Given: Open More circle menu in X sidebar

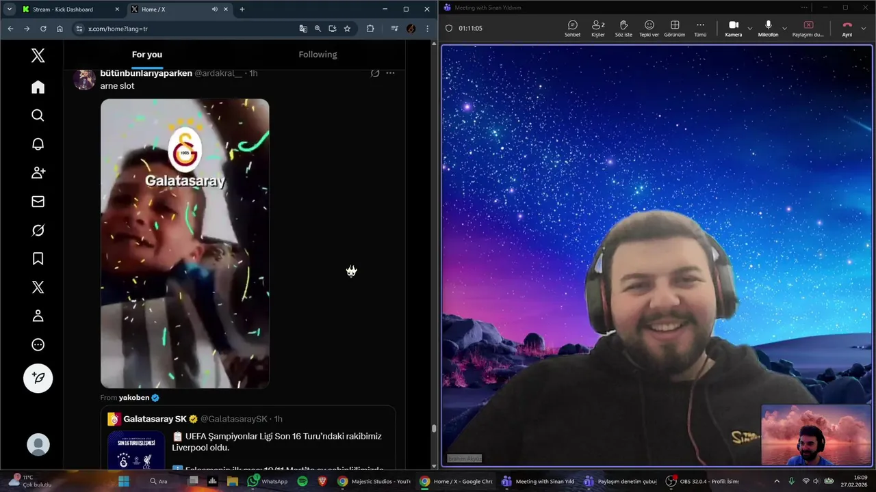Looking at the screenshot, I should 38,345.
